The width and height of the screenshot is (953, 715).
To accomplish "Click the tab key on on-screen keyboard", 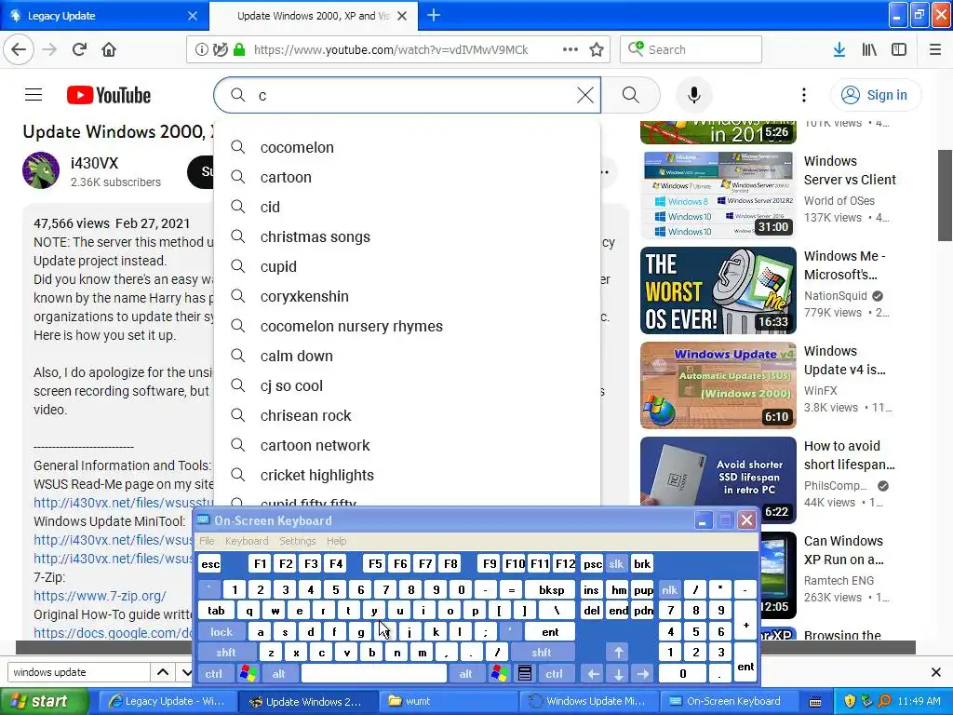I will pos(216,611).
